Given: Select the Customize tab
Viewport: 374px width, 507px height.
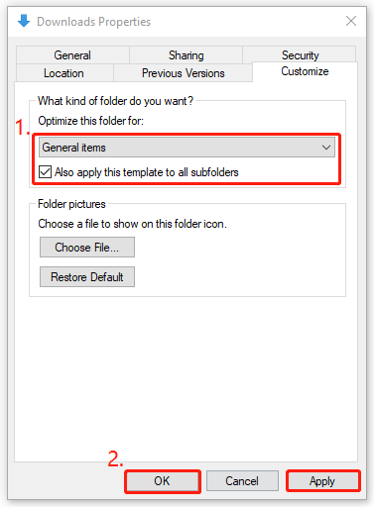Looking at the screenshot, I should 305,71.
